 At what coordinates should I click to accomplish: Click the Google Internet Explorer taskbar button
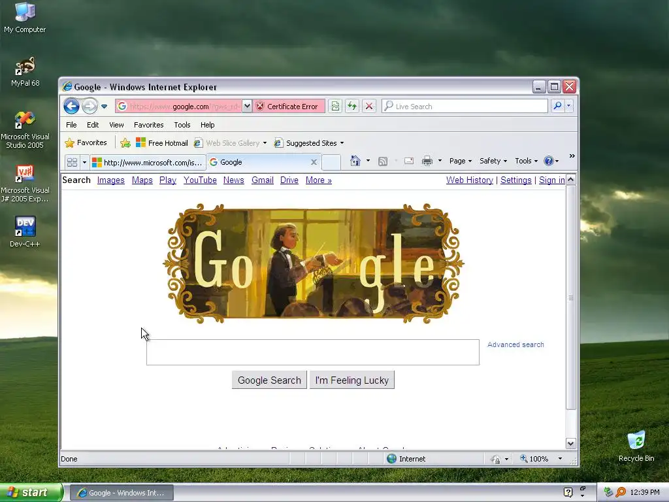(122, 493)
